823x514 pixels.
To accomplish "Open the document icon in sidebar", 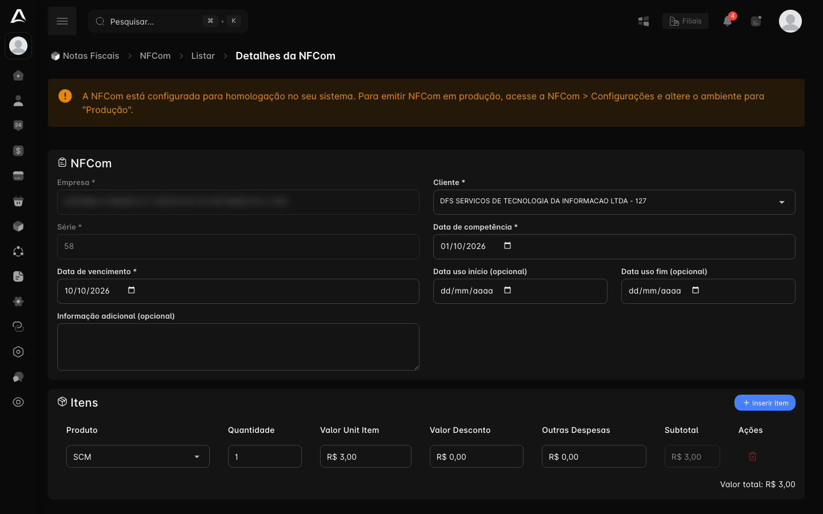I will click(x=18, y=276).
